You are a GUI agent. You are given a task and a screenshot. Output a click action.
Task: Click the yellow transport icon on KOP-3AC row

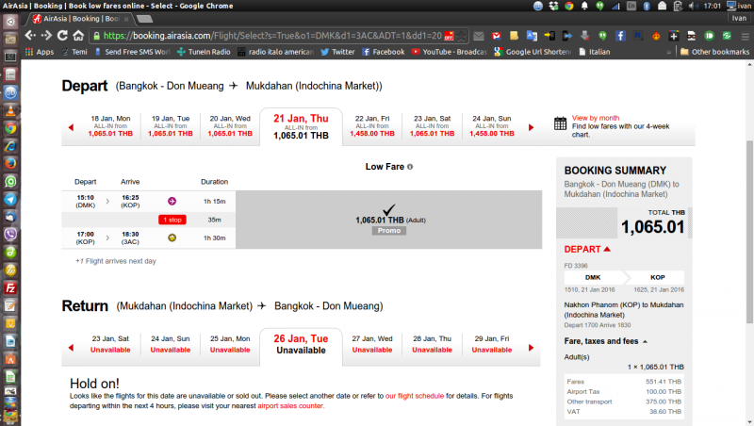tap(172, 238)
